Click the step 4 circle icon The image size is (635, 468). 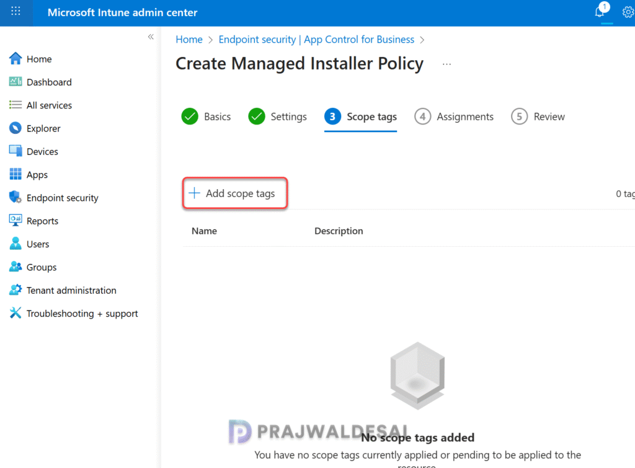[422, 117]
